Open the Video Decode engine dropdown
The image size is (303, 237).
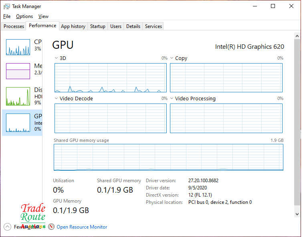(x=57, y=99)
